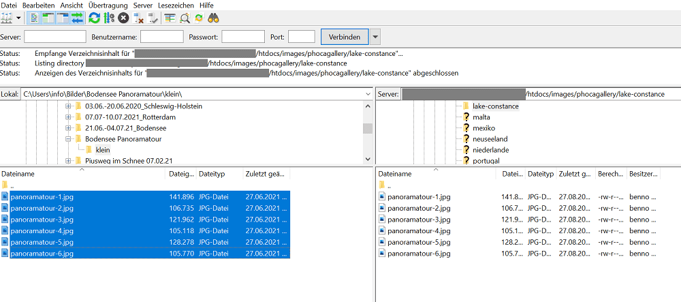Refresh the file and folder lists

(x=94, y=18)
